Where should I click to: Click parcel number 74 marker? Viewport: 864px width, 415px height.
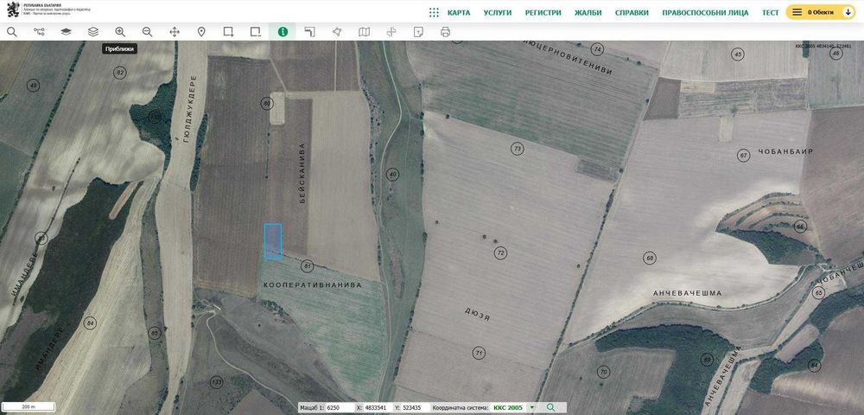pos(597,49)
